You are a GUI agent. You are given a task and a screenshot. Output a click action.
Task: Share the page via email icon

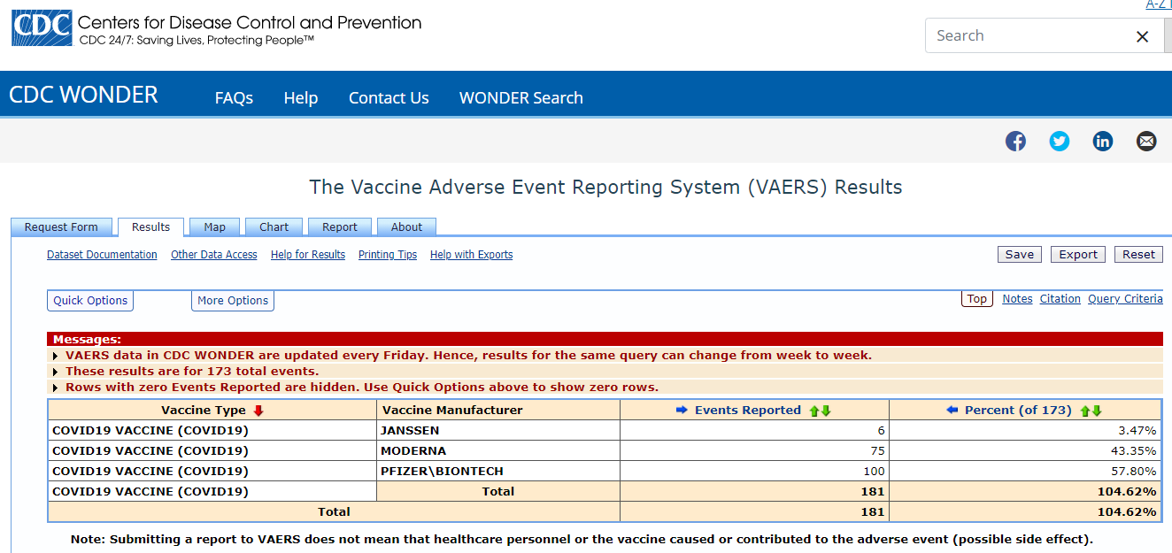1146,141
